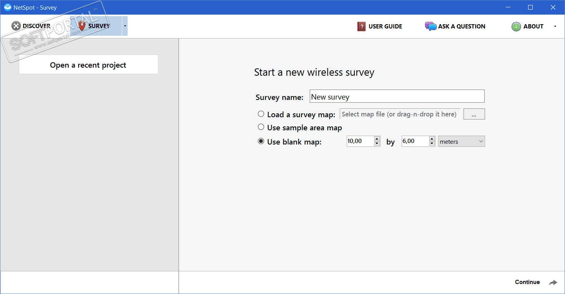
Task: Decrease blank map height with down arrow
Action: [x=432, y=144]
